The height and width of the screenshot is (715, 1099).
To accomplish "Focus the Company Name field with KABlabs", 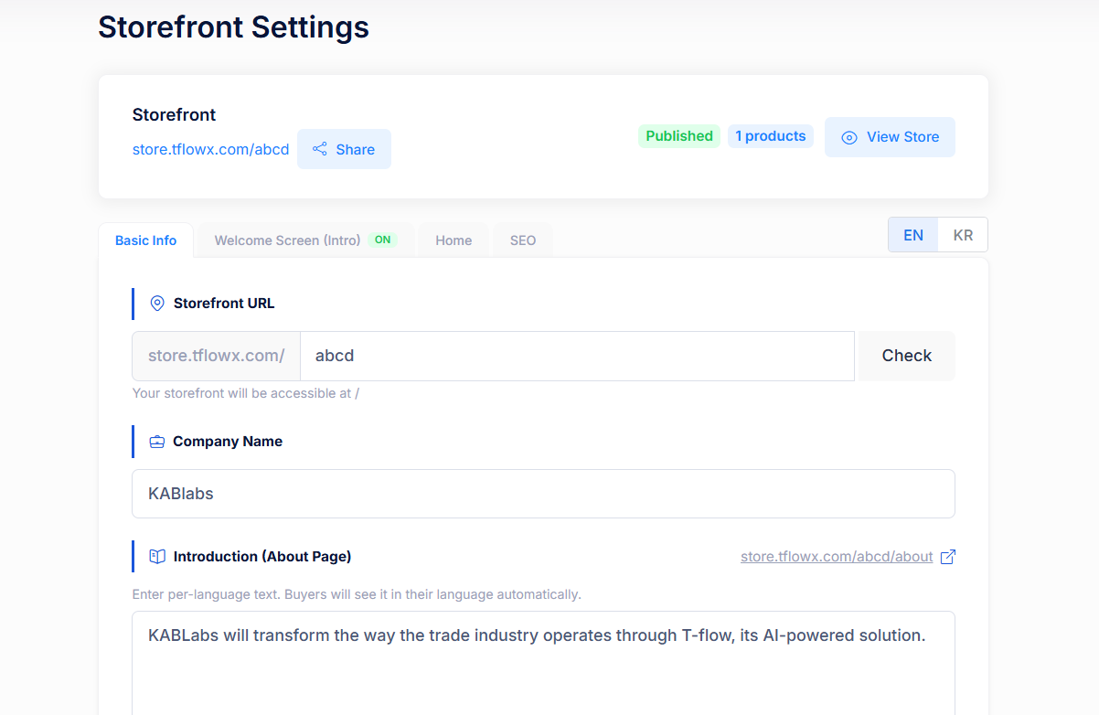I will click(x=543, y=494).
